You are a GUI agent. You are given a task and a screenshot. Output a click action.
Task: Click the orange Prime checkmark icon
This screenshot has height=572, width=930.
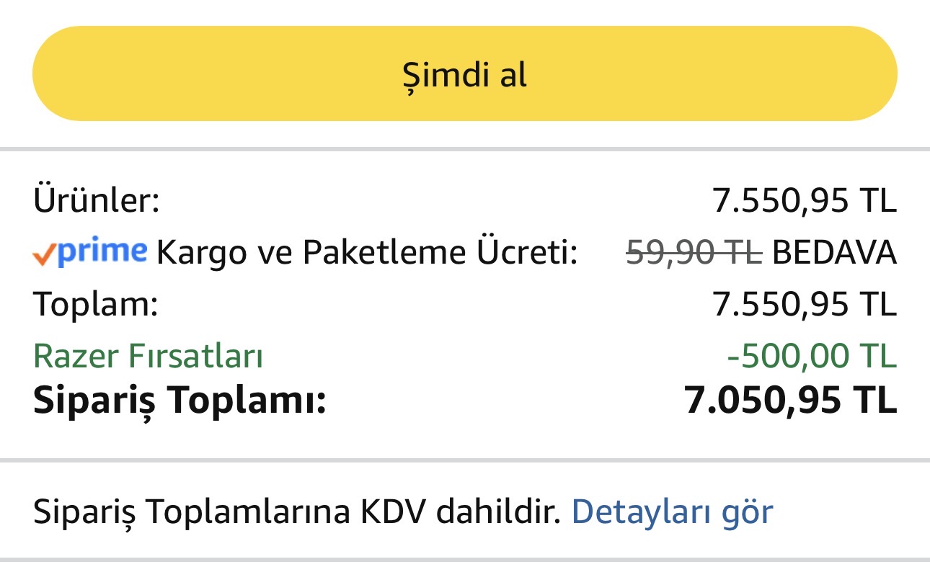pos(43,255)
